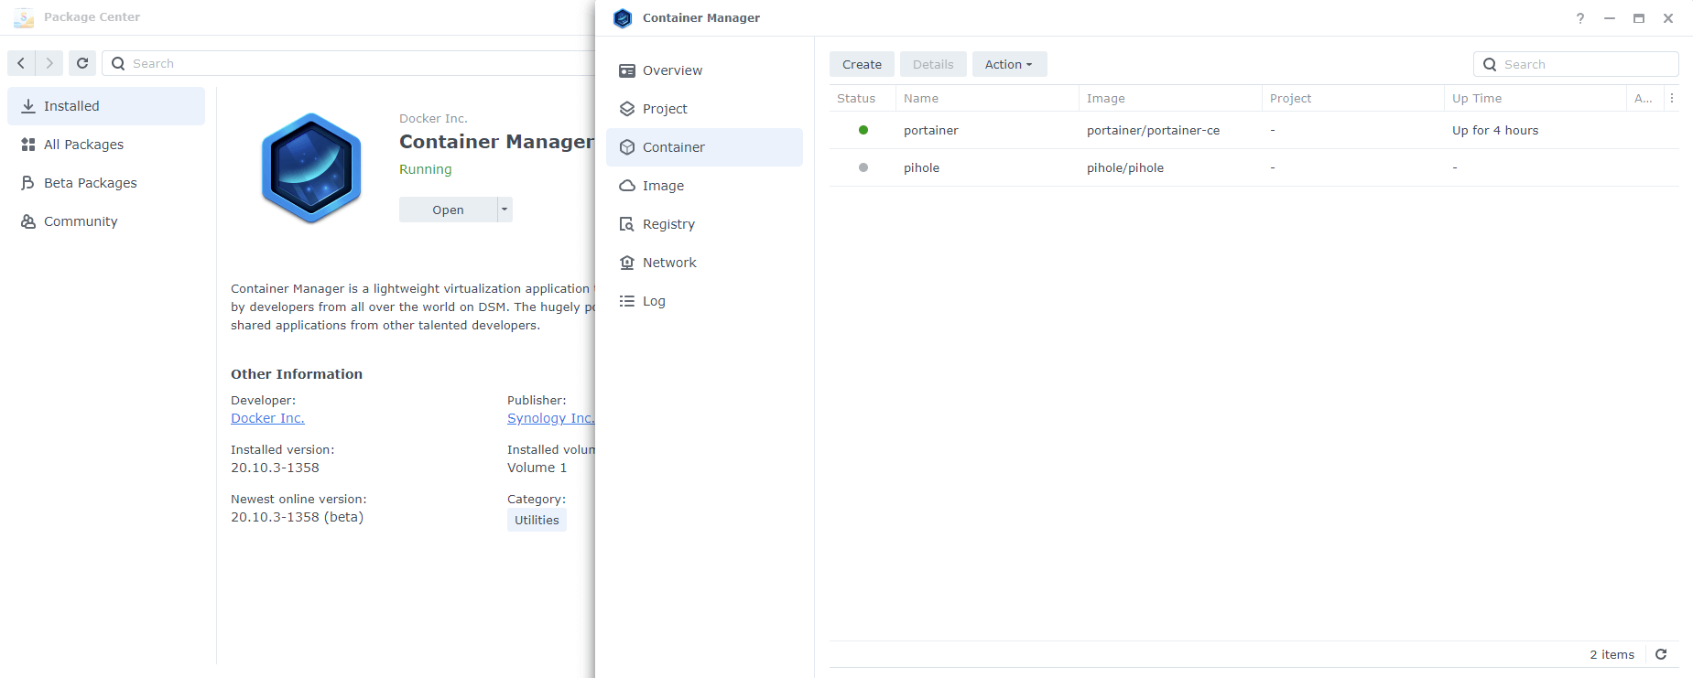The height and width of the screenshot is (678, 1693).
Task: Open the Project page in Container Manager
Action: click(704, 109)
